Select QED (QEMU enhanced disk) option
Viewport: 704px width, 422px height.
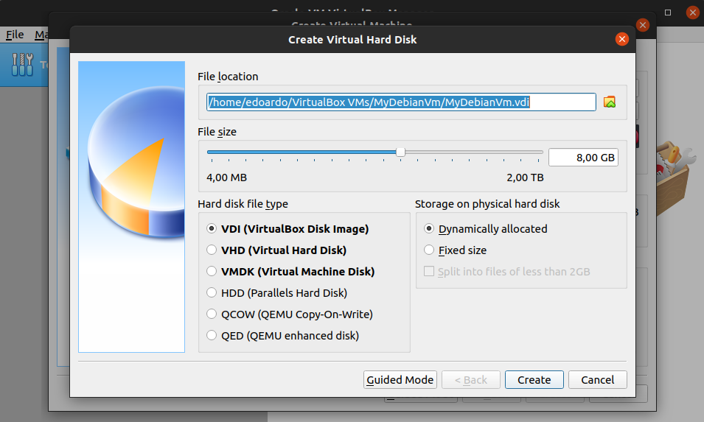tap(282, 335)
